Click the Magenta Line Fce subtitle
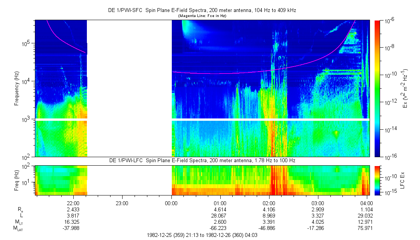 pos(202,16)
